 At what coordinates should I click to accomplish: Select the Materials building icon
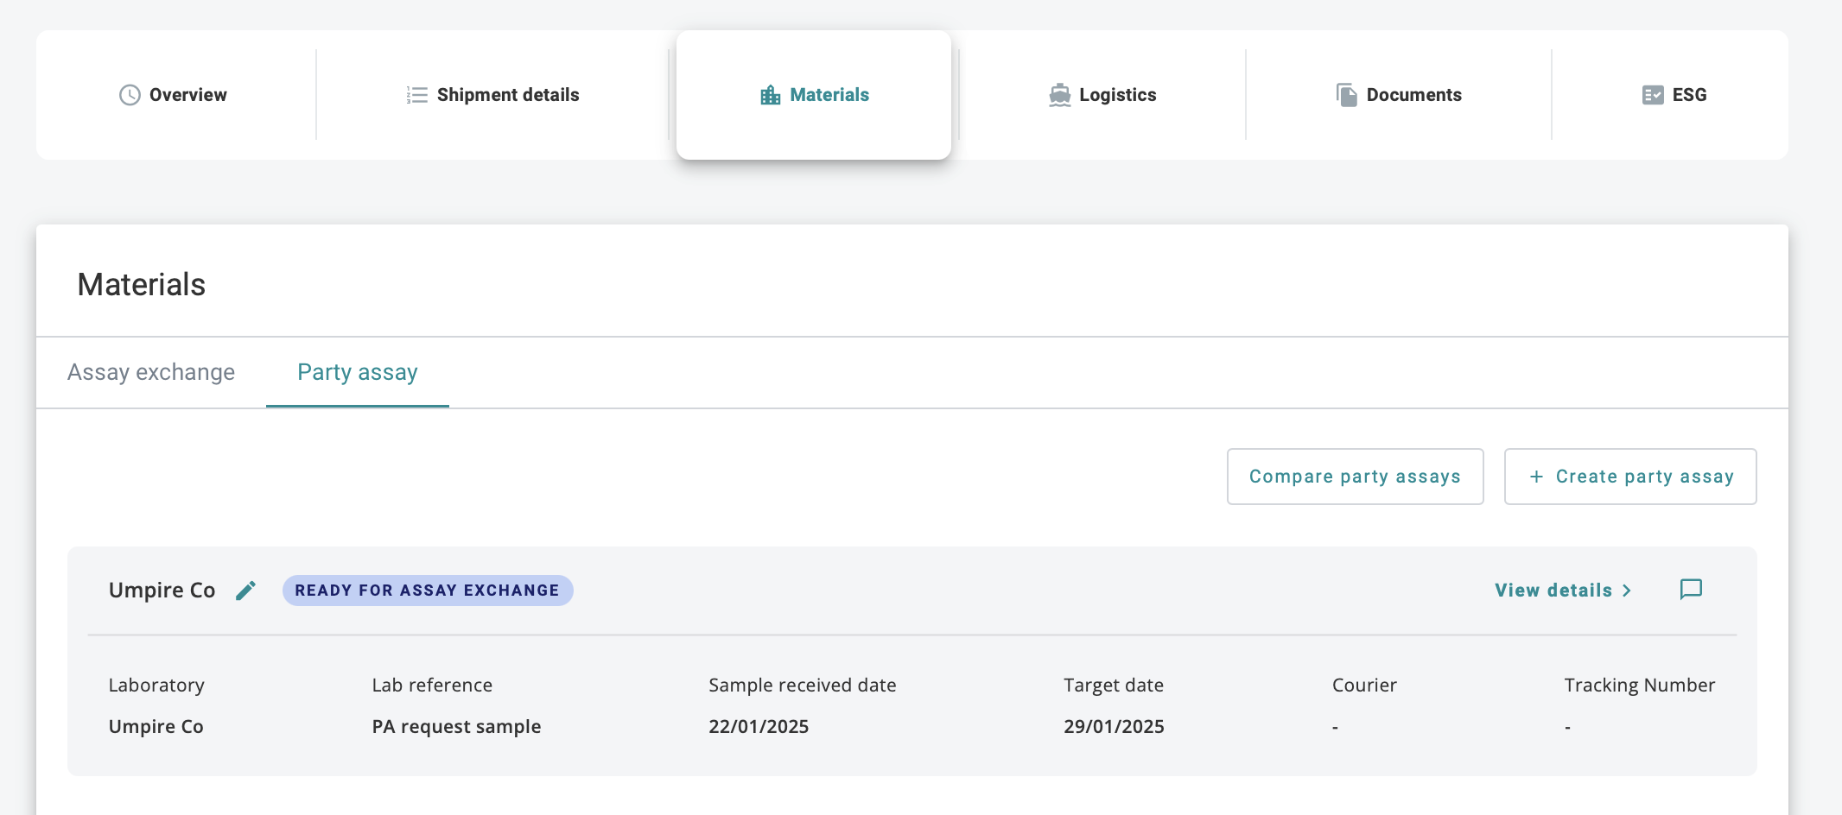pos(770,95)
